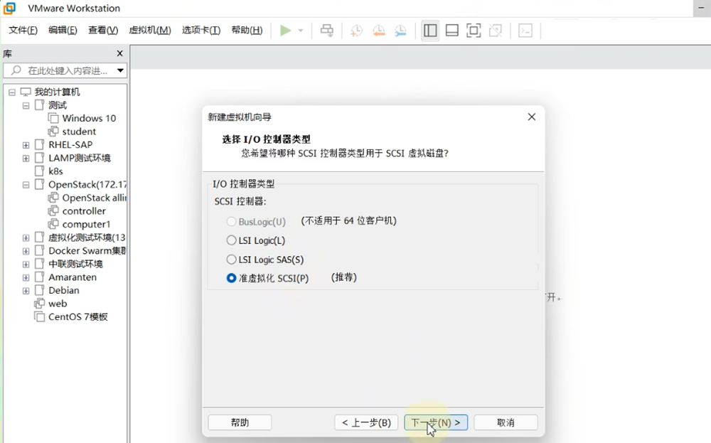
Task: Click the 上一步(B) back button
Action: point(366,422)
